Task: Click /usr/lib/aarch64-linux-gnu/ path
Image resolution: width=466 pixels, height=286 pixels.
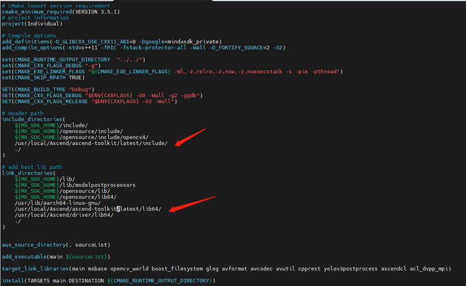Action: pos(58,203)
